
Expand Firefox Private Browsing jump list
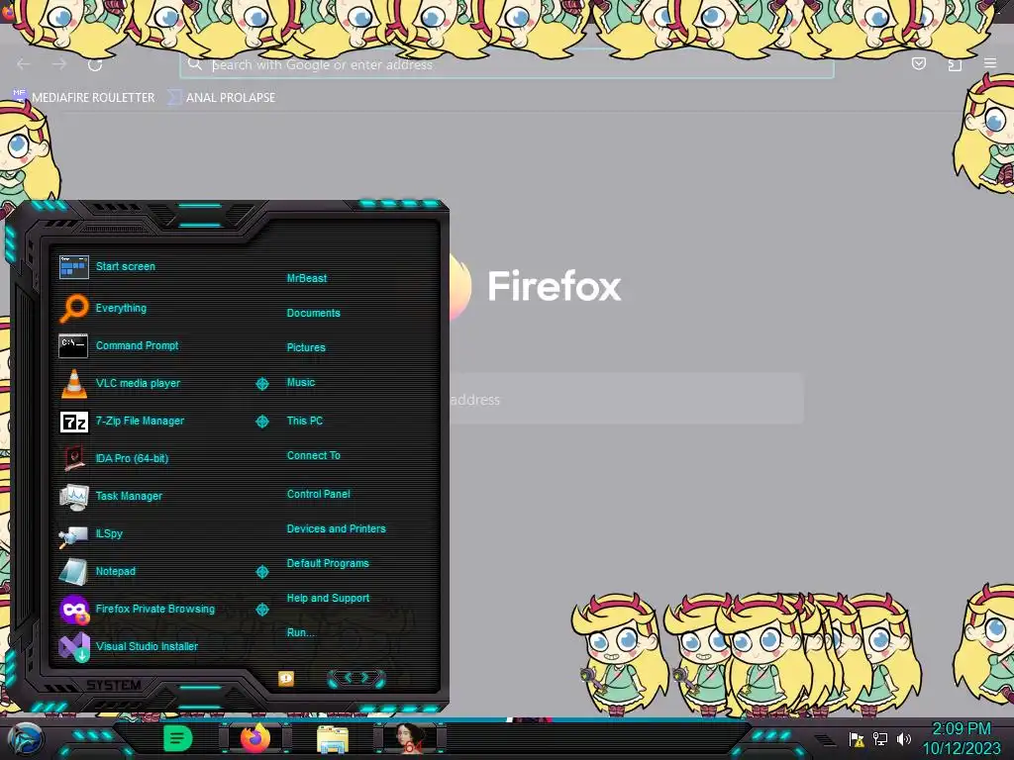(x=261, y=610)
